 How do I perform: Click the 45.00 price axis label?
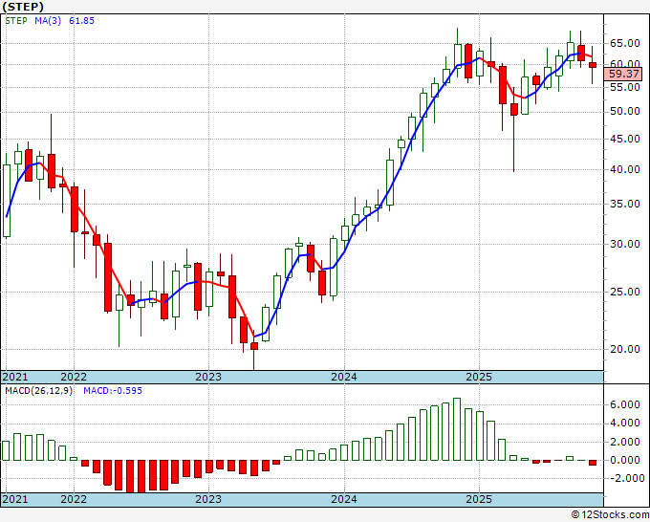[x=625, y=139]
